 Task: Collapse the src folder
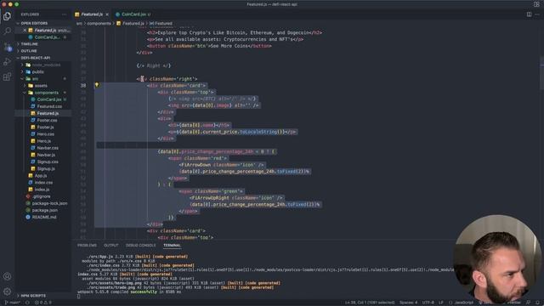tap(43, 79)
